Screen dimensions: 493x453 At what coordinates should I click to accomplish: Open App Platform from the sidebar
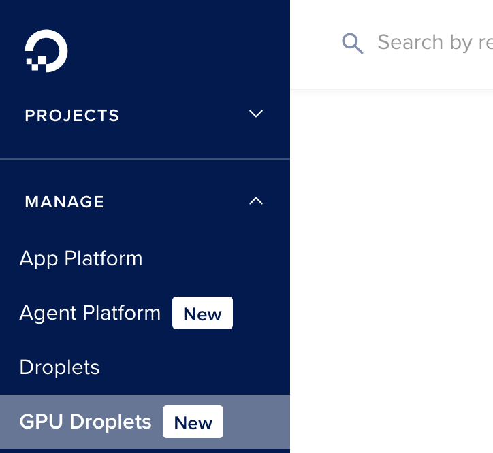click(81, 259)
